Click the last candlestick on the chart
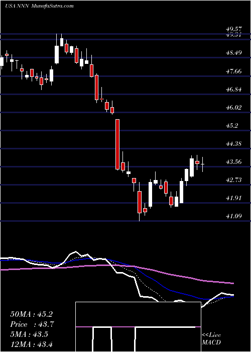Image resolution: width=251 pixels, height=352 pixels. 203,164
